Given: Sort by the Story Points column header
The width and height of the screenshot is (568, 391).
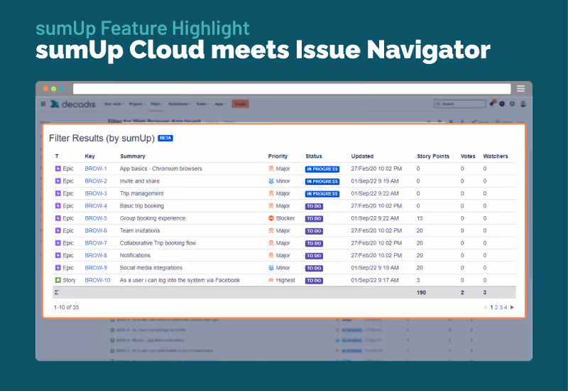Looking at the screenshot, I should coord(433,156).
